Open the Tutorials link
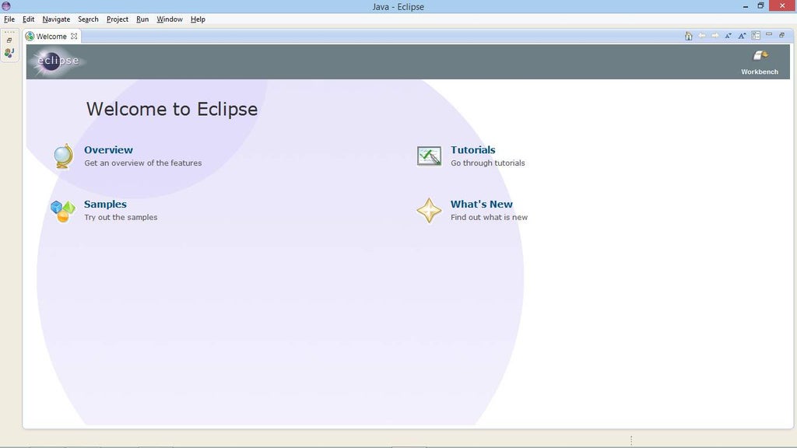The width and height of the screenshot is (797, 448). click(x=472, y=150)
